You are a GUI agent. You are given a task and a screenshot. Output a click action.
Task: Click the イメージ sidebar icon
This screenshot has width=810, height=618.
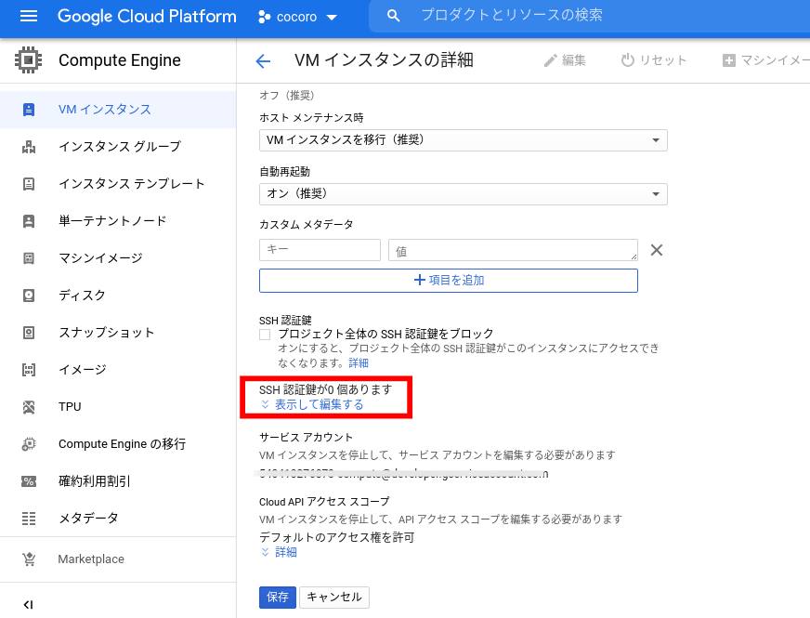click(29, 370)
